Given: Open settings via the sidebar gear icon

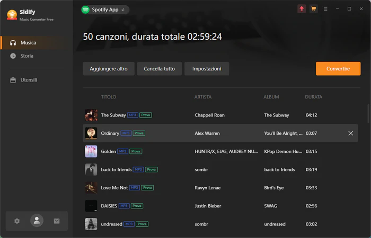Looking at the screenshot, I should [x=17, y=221].
